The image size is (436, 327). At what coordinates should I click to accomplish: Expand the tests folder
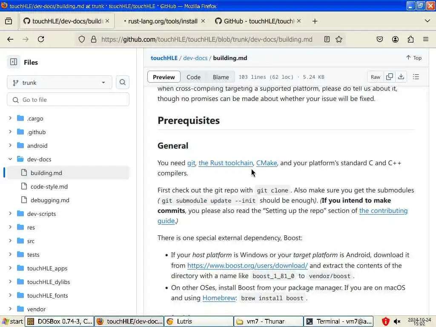[x=10, y=255]
